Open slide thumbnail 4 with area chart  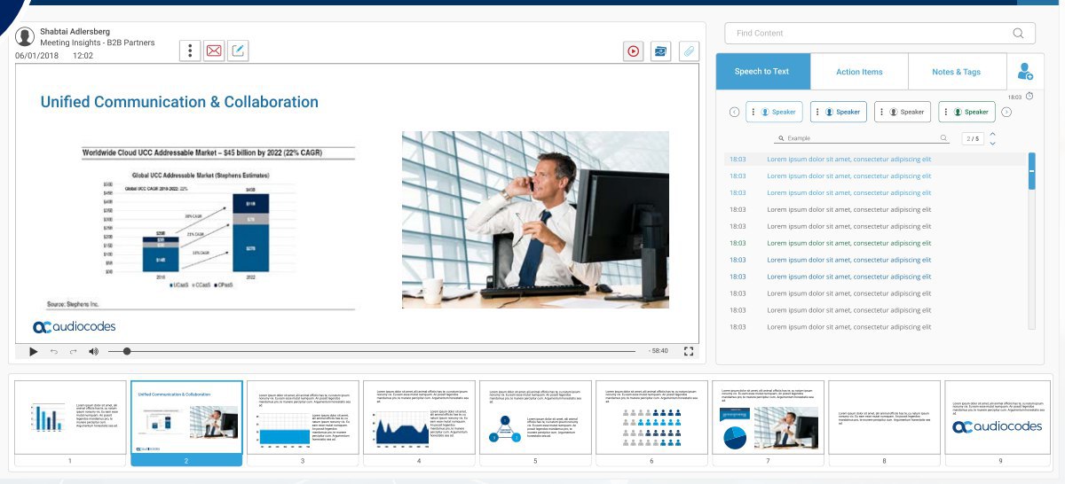tap(419, 418)
